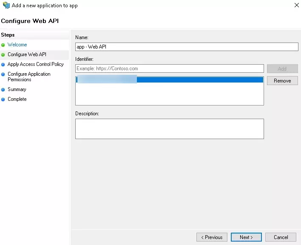Go back with the Previous button
The width and height of the screenshot is (301, 245).
pos(212,237)
